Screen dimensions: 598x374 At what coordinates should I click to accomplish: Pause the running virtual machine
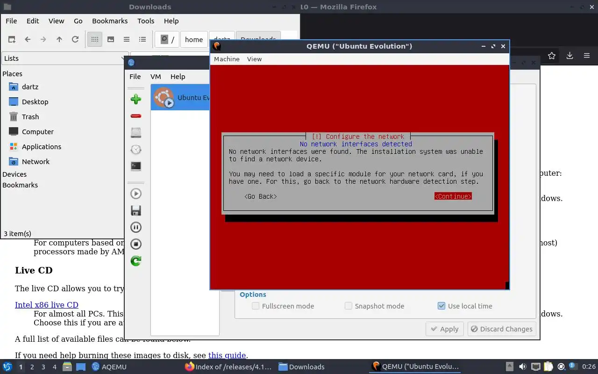tap(136, 227)
